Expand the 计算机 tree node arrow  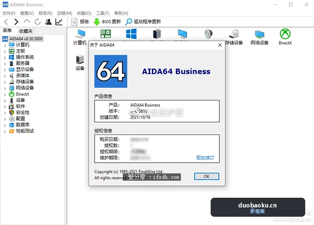click(x=5, y=45)
